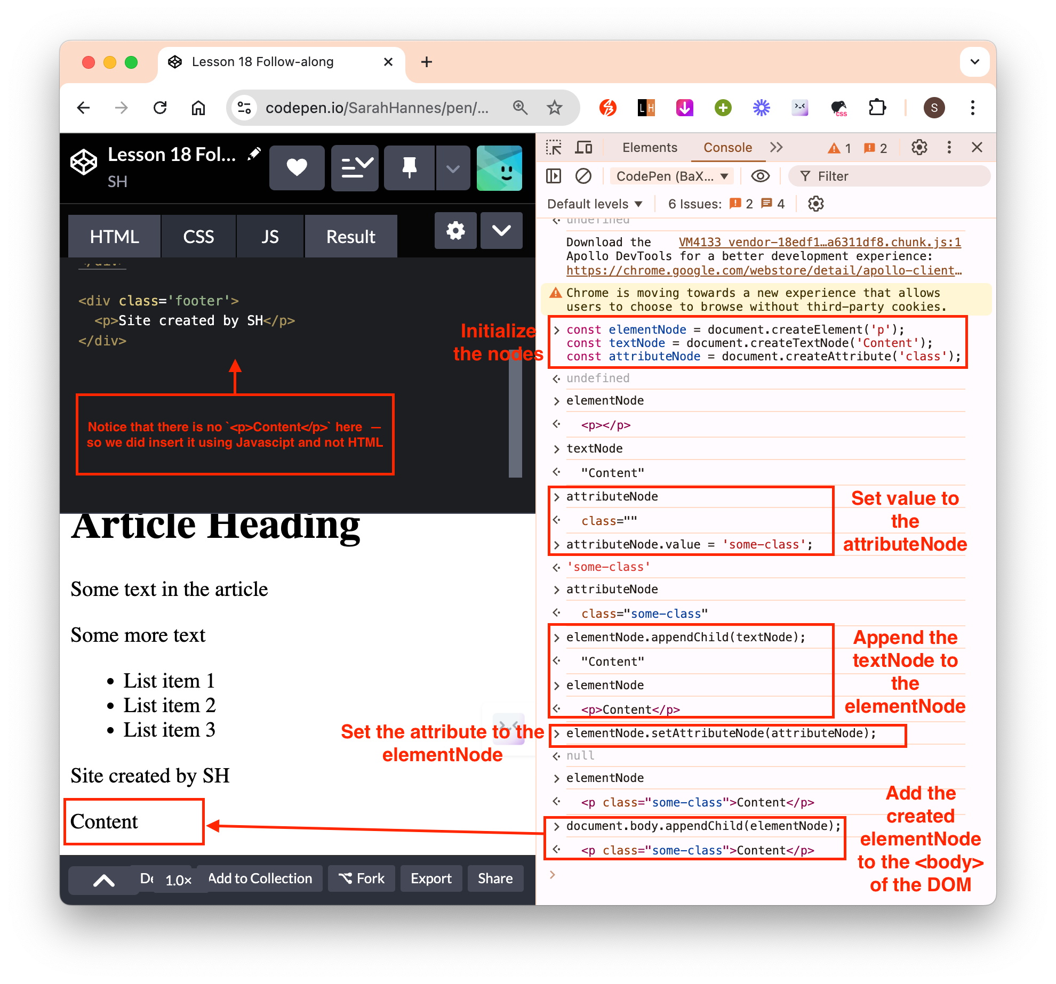The width and height of the screenshot is (1056, 984).
Task: Open the green plus extension
Action: 723,108
